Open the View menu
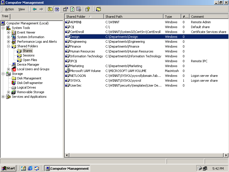 [21, 9]
